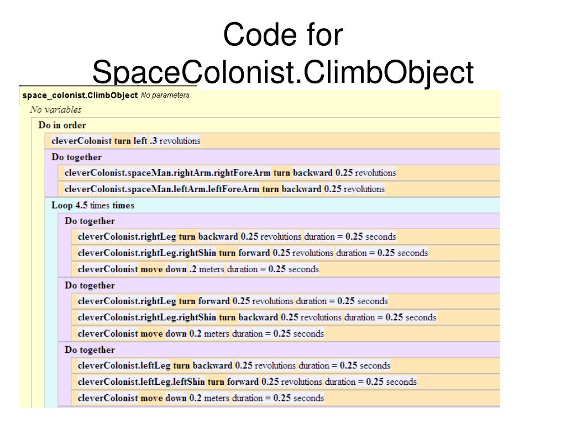Select the space_colonist.ClimbObject method header
The image size is (566, 424).
[80, 96]
